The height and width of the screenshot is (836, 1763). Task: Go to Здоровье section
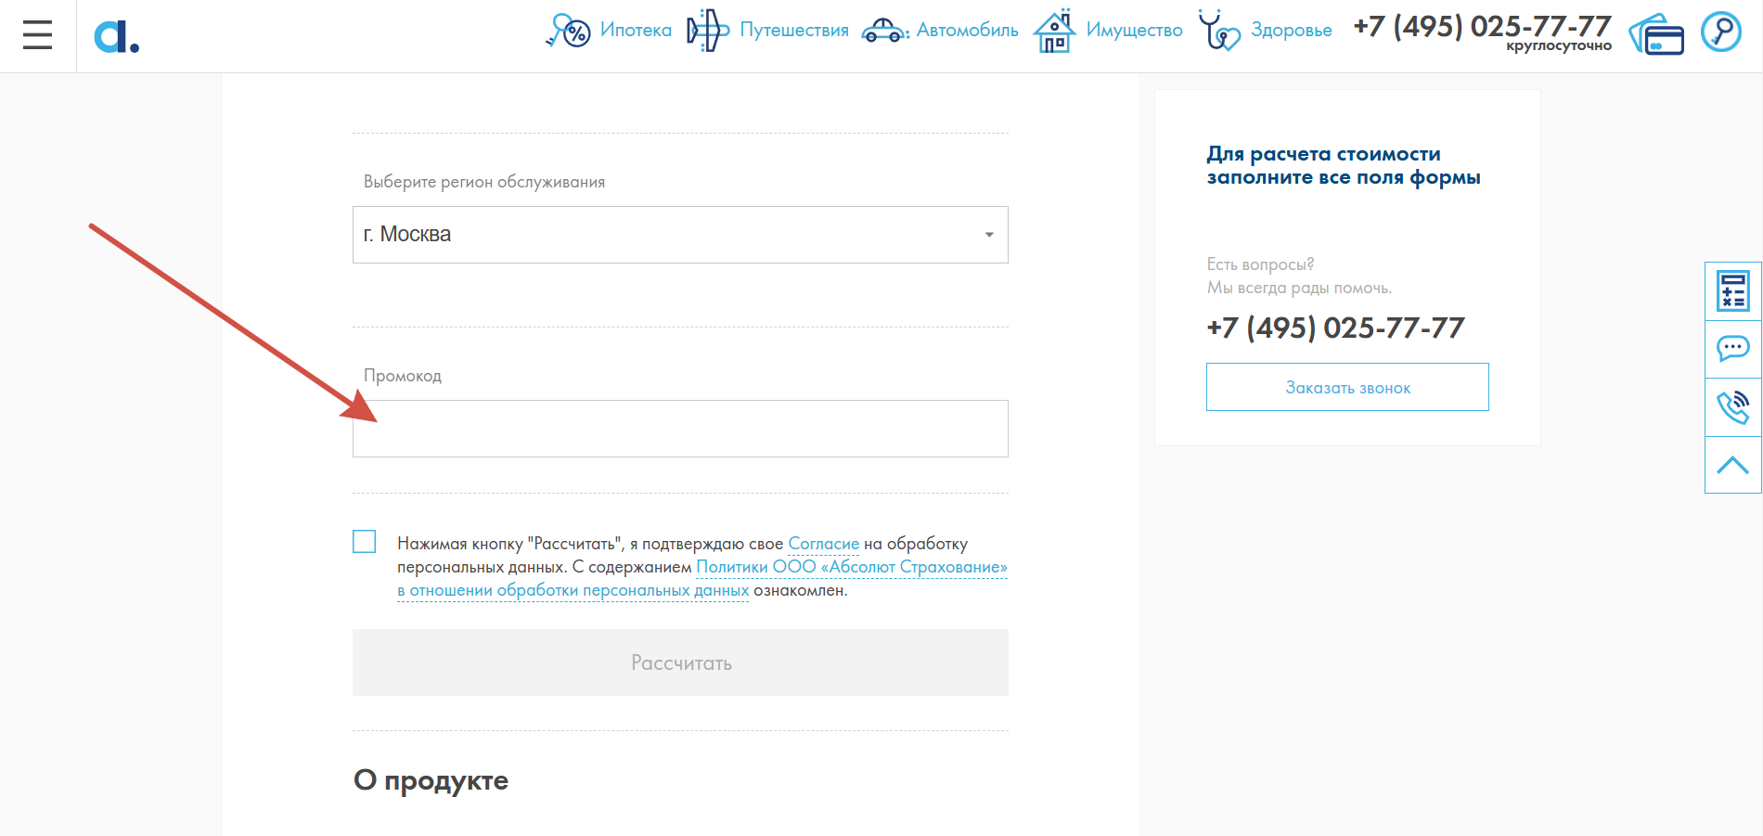(1292, 30)
